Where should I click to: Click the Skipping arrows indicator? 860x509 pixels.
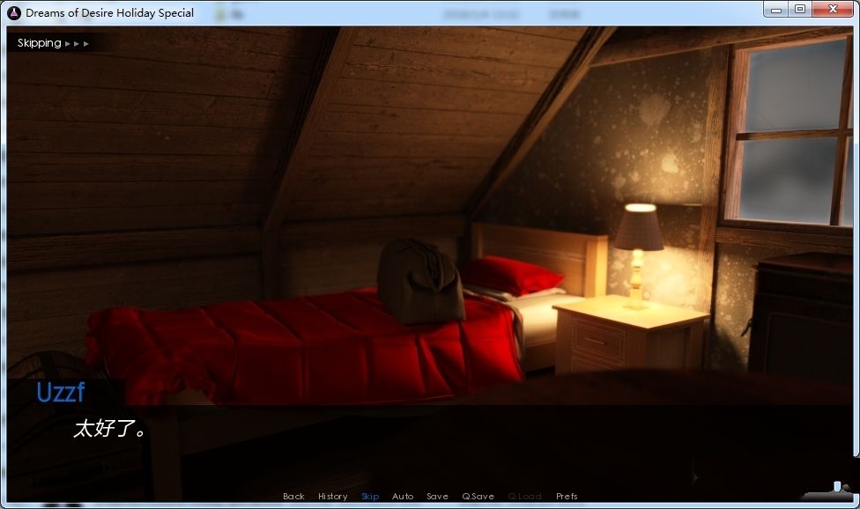tap(77, 43)
